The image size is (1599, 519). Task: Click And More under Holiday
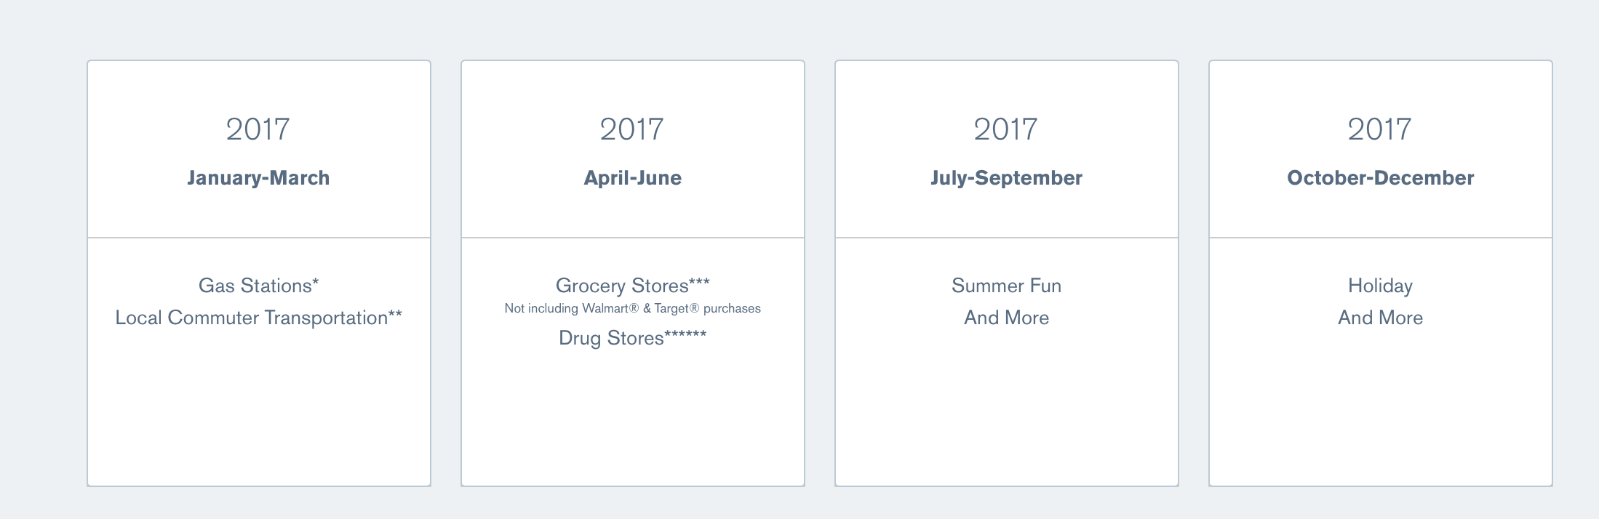1380,318
